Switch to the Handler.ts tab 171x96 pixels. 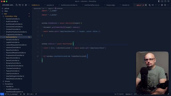[126, 5]
